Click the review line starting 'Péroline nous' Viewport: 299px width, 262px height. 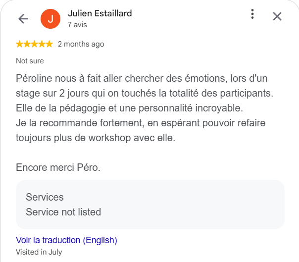pyautogui.click(x=142, y=78)
